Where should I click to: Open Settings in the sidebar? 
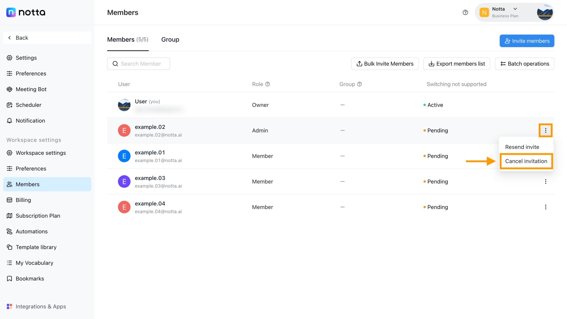47,58
